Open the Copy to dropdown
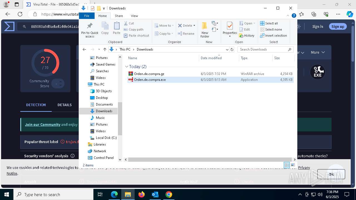 pos(164,34)
